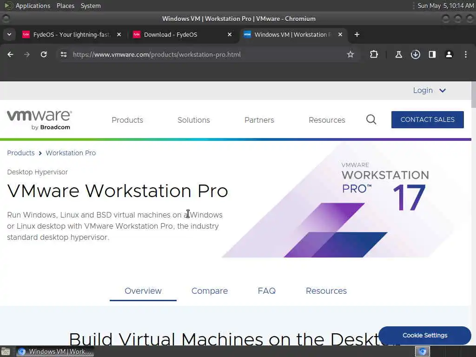Open Cookie Settings button
This screenshot has height=357, width=476.
click(425, 336)
